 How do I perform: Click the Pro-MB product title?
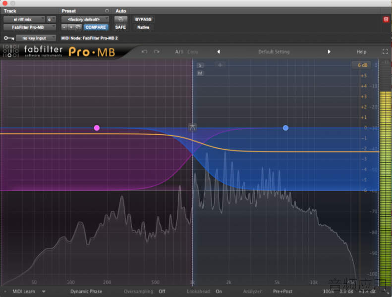point(92,51)
